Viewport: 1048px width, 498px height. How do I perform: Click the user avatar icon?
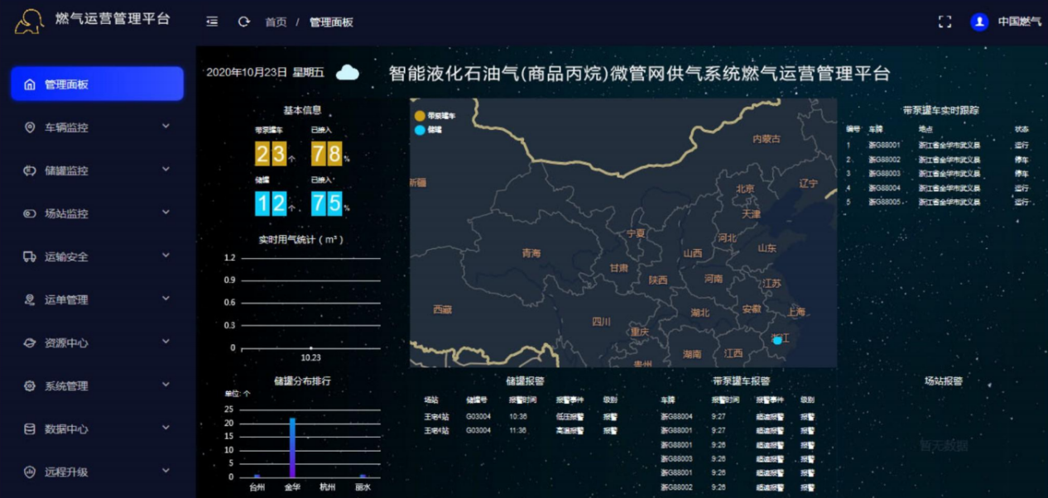979,22
